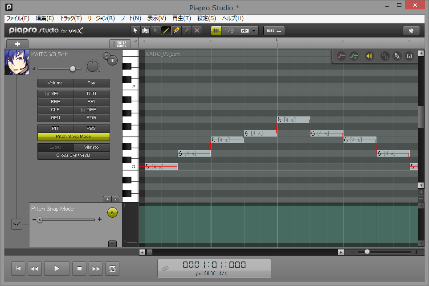
Task: Select the Vibrato parameter
Action: coord(92,147)
